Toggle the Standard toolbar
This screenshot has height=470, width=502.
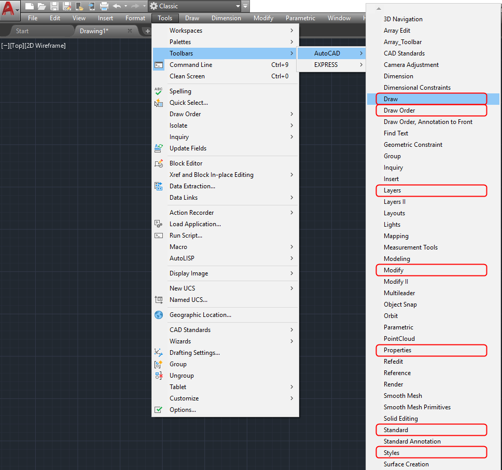tap(433, 430)
